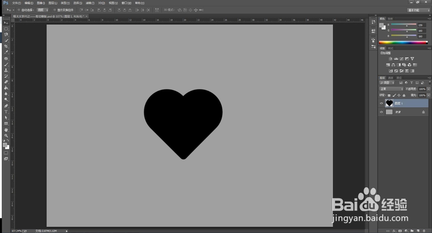Select the Healing Brush tool
The width and height of the screenshot is (432, 233).
click(6, 58)
